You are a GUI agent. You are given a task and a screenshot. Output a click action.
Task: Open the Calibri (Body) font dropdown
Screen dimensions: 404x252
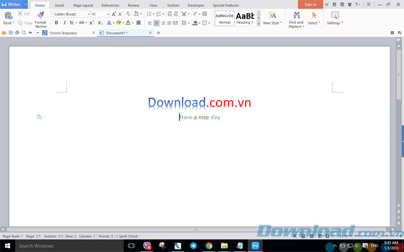(88, 14)
